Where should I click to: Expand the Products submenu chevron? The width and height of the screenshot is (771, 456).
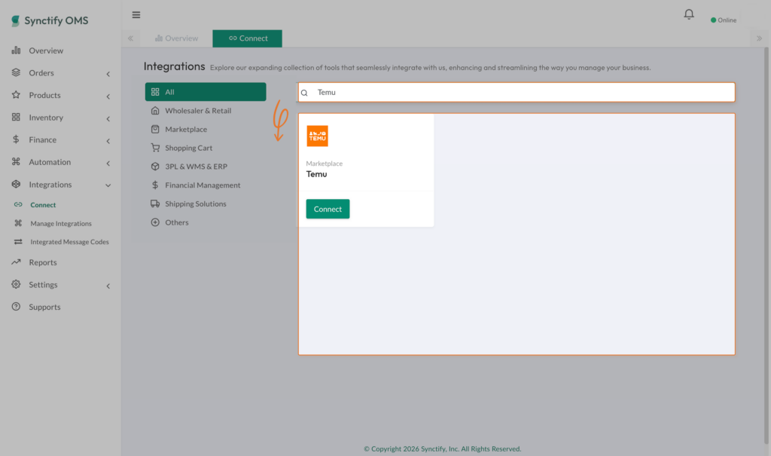point(108,96)
